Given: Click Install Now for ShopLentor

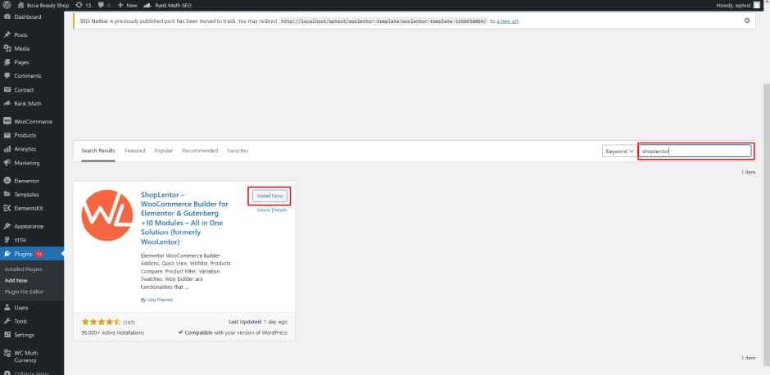Looking at the screenshot, I should pyautogui.click(x=269, y=196).
